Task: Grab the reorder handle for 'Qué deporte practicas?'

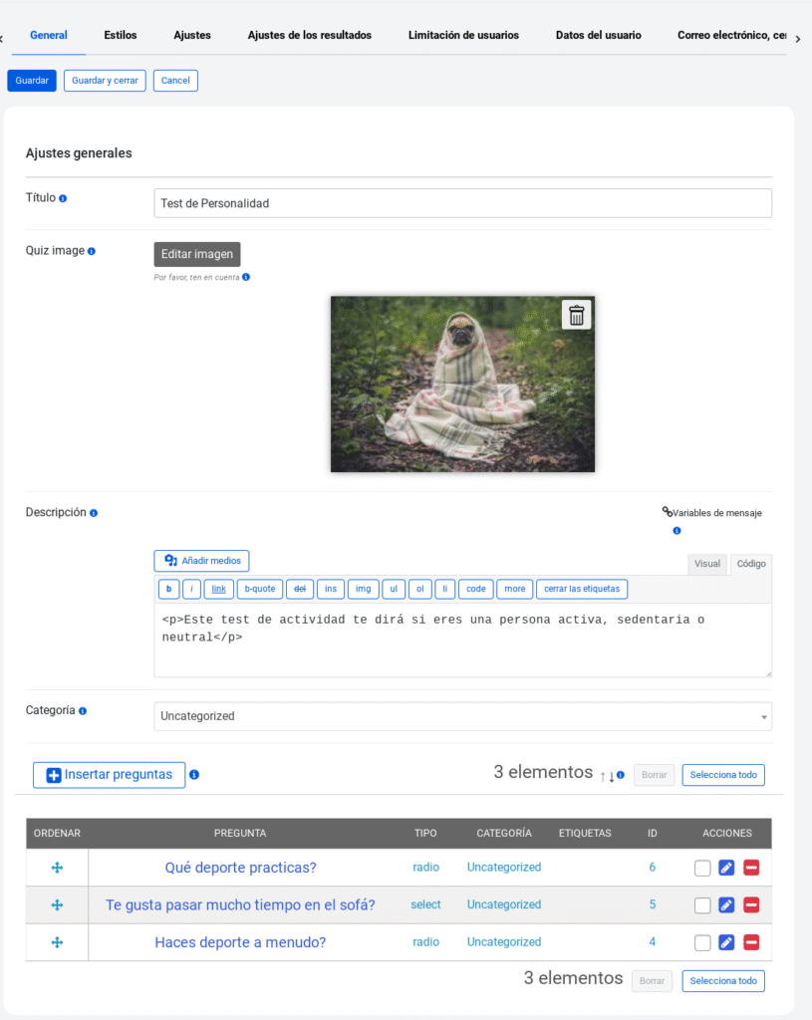Action: (x=57, y=868)
